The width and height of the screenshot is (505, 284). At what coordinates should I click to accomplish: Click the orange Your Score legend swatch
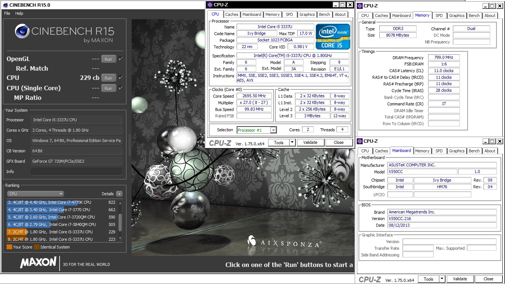pyautogui.click(x=9, y=247)
